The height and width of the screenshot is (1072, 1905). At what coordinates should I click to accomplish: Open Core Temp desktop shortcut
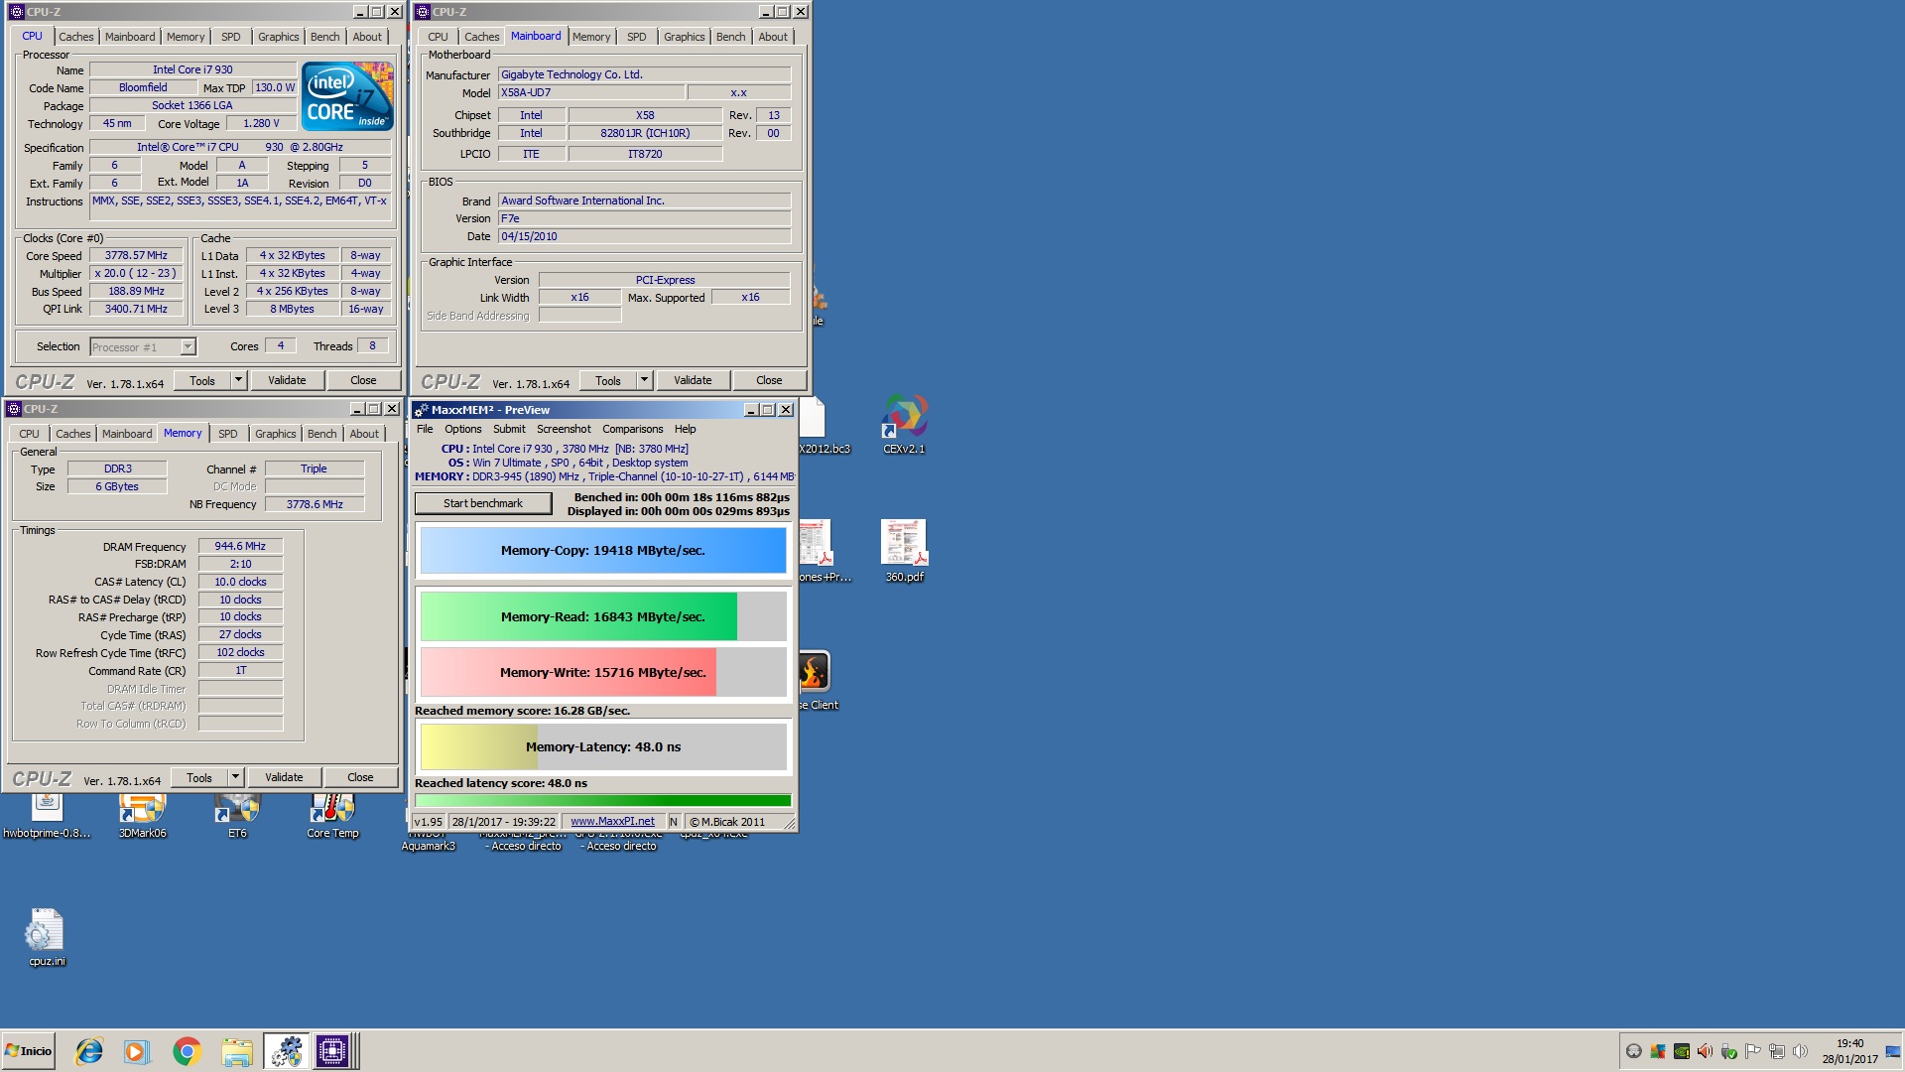coord(332,816)
